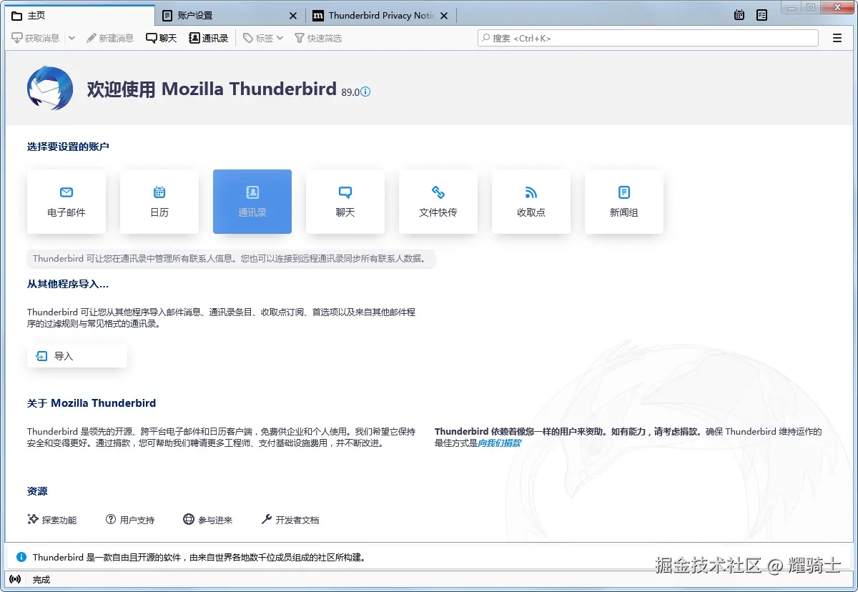
Task: Click the 完成 status bar text
Action: 41,580
